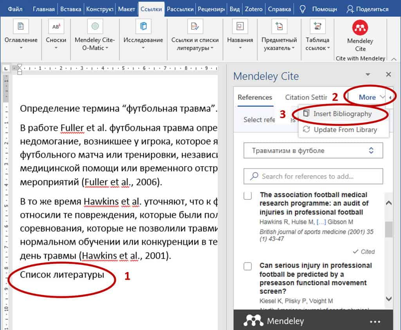Open the Справка ribbon tab
401x330 pixels.
click(x=279, y=9)
